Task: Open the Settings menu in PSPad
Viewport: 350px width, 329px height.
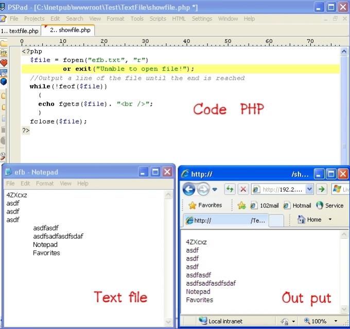Action: (x=202, y=19)
